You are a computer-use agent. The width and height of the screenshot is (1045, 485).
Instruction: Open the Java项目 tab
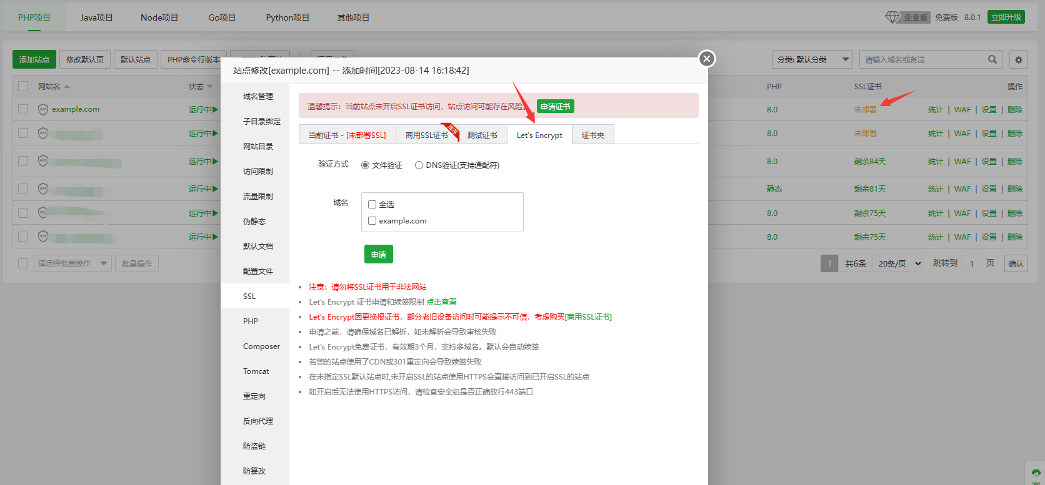point(96,17)
